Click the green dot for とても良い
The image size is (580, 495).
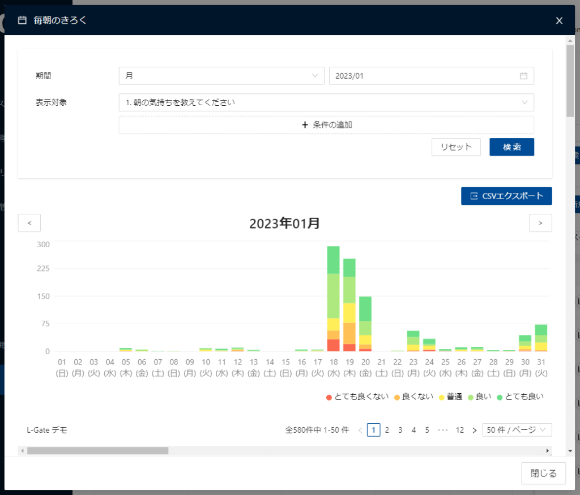[x=498, y=396]
